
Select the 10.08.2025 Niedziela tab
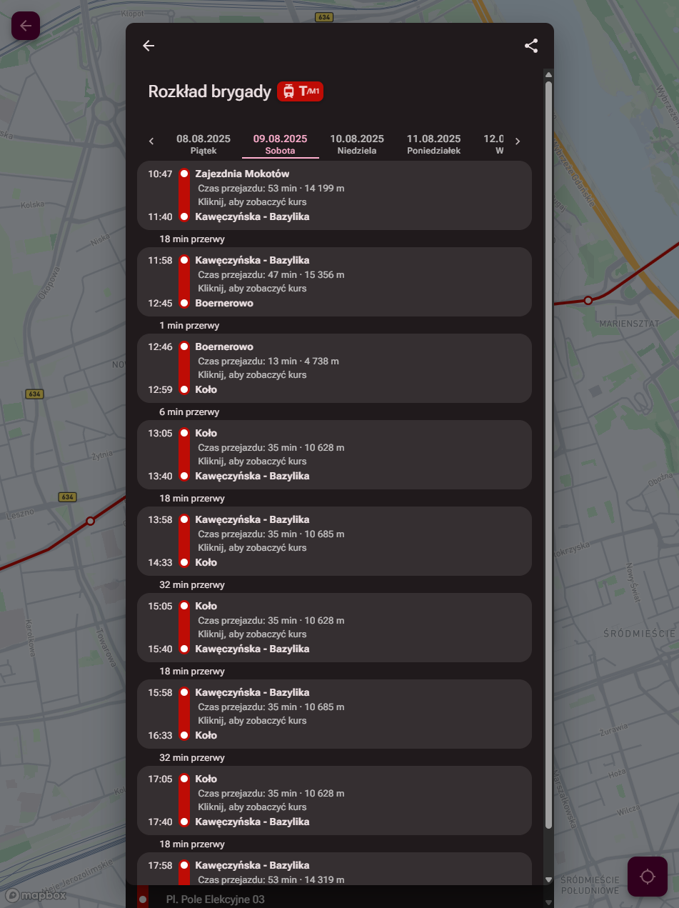coord(357,144)
